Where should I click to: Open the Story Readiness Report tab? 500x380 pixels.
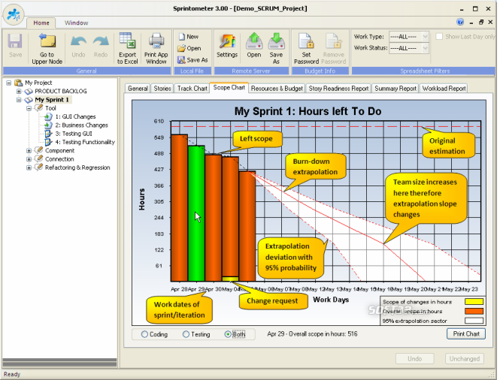click(338, 89)
